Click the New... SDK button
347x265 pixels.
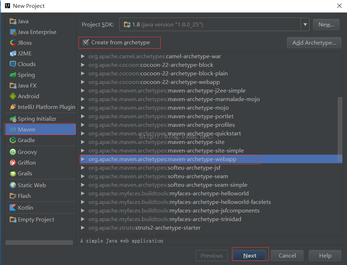pos(326,24)
